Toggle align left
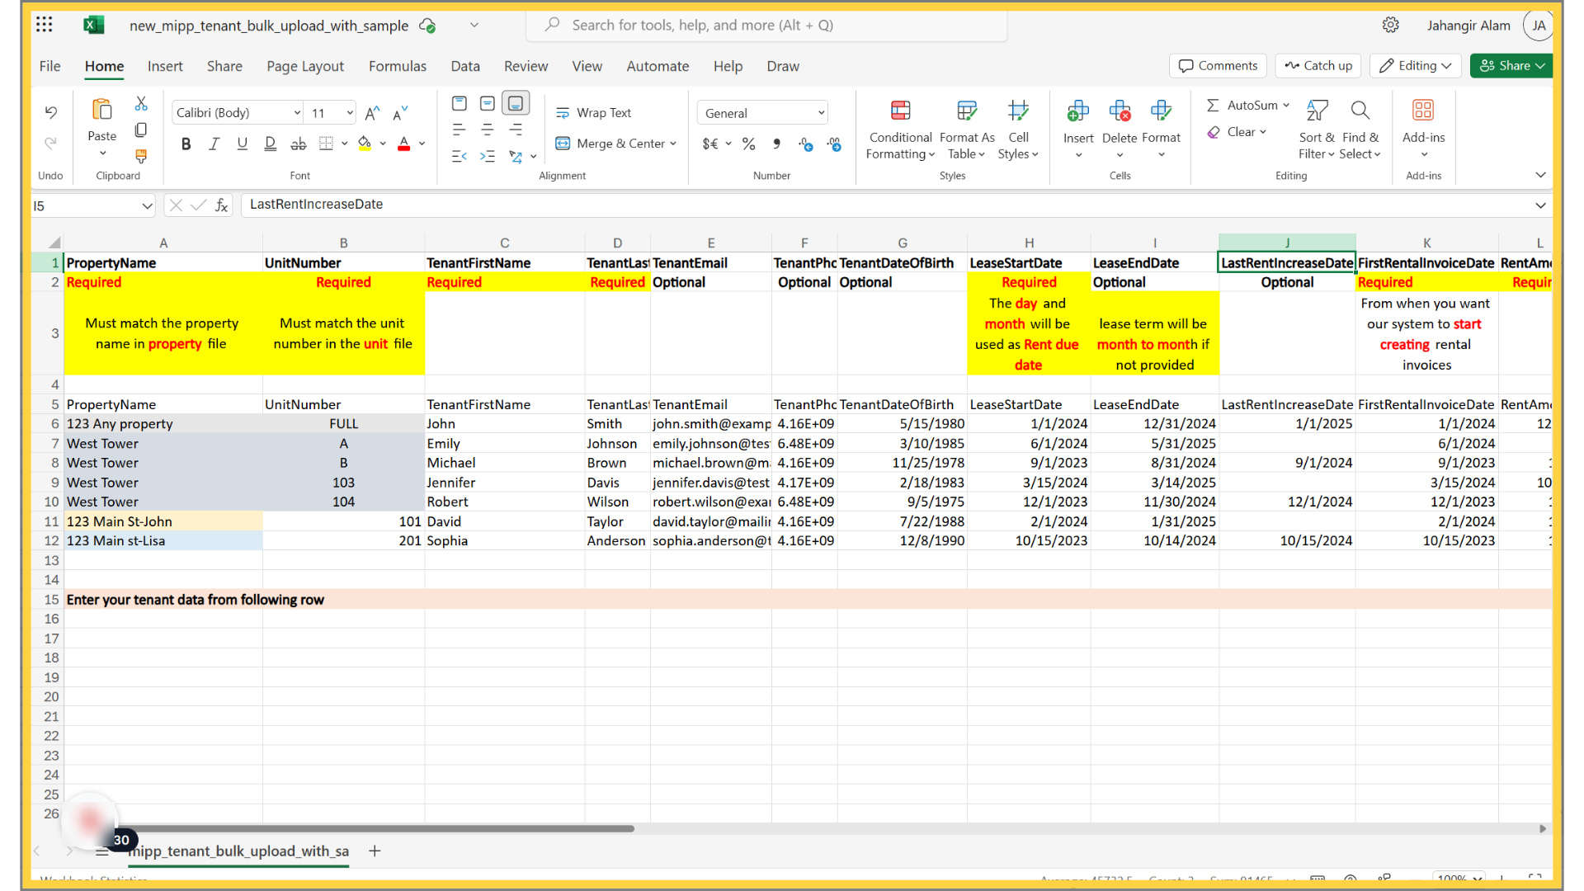The height and width of the screenshot is (891, 1584). (x=460, y=130)
